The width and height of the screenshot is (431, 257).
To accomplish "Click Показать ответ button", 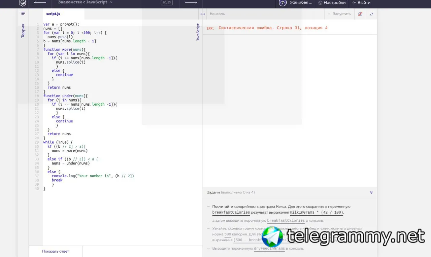I will coord(56,251).
